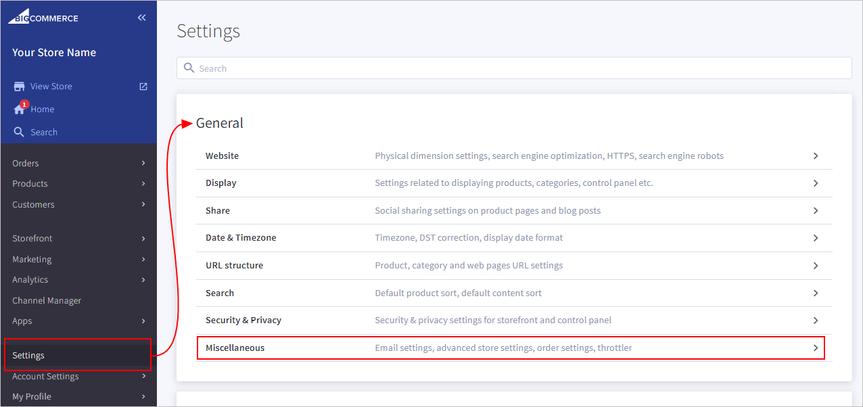
Task: Collapse the sidebar using the double-chevron icon
Action: (141, 18)
